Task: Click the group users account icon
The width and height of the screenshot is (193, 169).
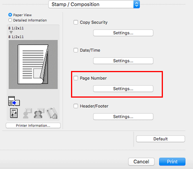Action: pyautogui.click(x=39, y=113)
